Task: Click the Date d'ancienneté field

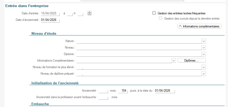Action: coord(50,20)
